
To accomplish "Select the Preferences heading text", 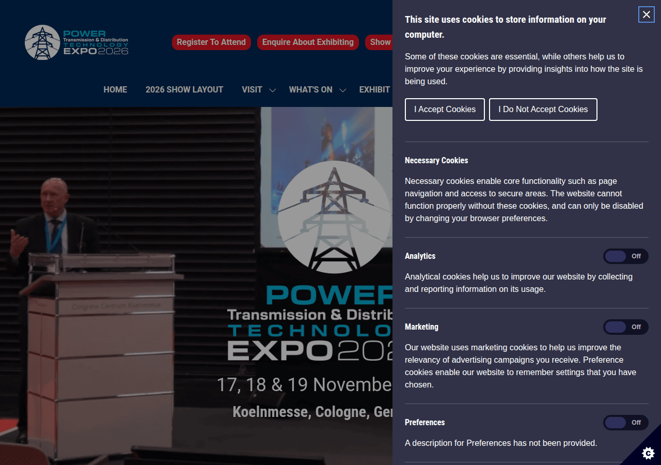I will coord(424,423).
